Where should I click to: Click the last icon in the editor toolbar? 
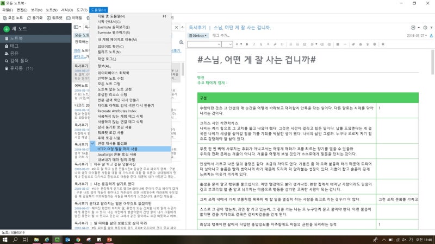tap(383, 44)
